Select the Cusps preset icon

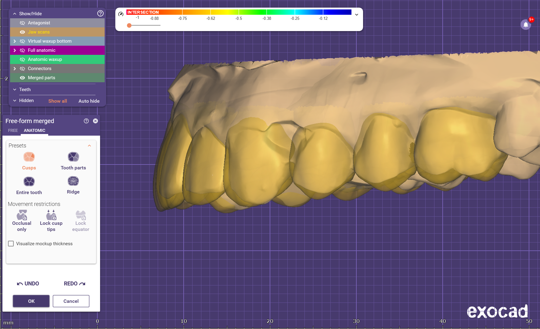pyautogui.click(x=29, y=157)
